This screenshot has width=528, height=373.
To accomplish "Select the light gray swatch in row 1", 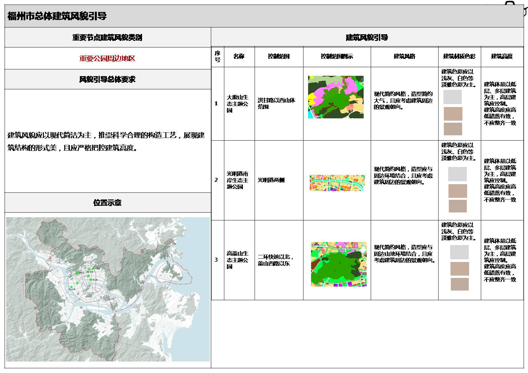I will 452,97.
